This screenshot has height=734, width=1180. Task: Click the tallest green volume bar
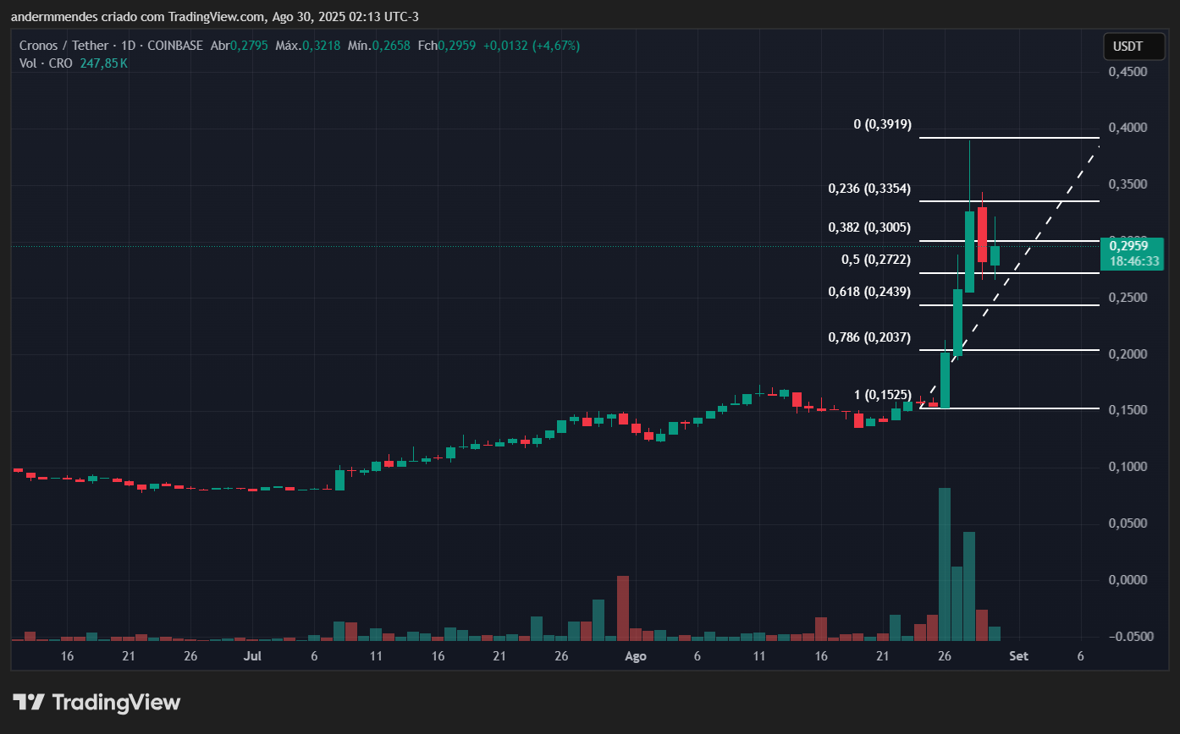tap(945, 563)
